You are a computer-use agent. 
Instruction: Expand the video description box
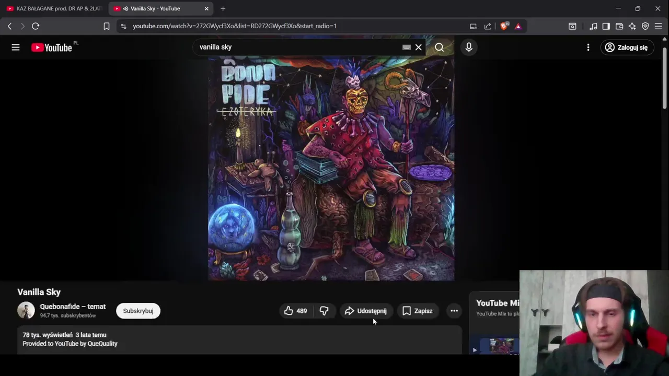tap(239, 340)
